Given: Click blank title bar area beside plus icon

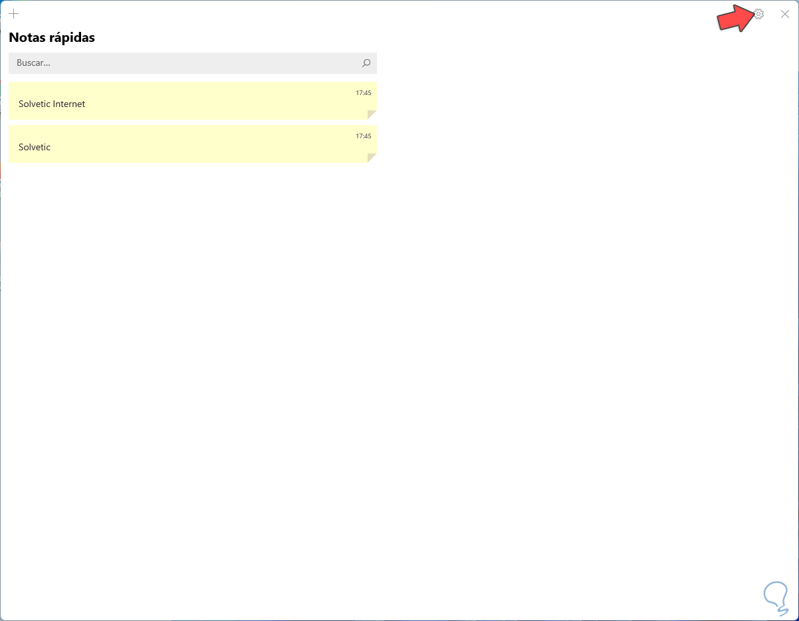Looking at the screenshot, I should click(x=332, y=13).
